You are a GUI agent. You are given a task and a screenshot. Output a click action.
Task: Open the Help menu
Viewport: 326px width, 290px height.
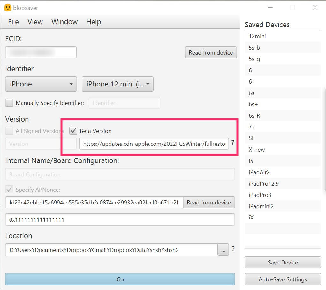tap(94, 22)
